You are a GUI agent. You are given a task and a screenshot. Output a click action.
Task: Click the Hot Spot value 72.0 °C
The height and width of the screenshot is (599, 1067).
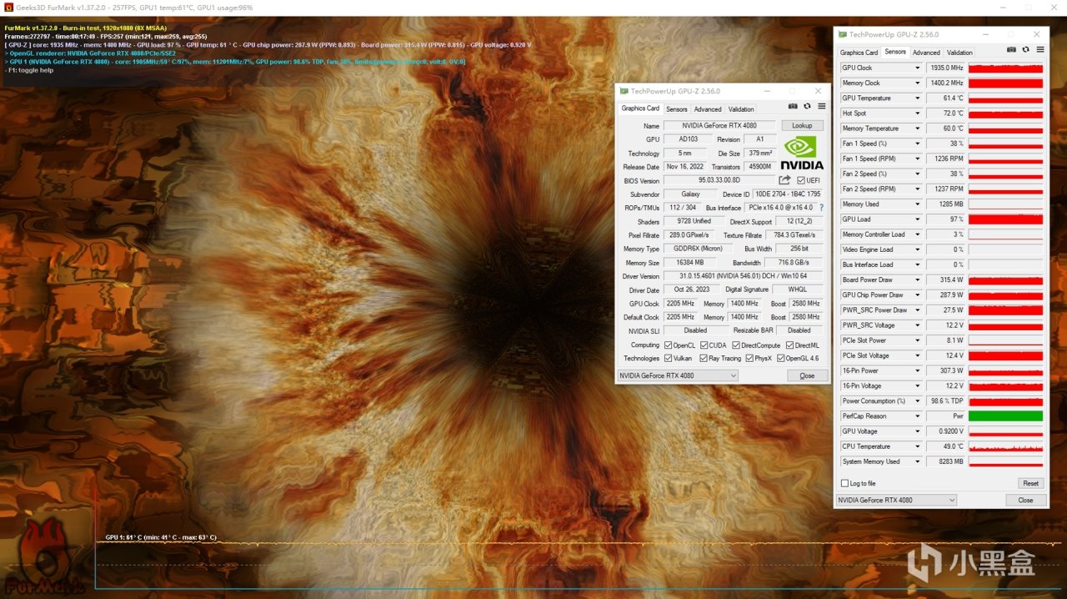945,113
